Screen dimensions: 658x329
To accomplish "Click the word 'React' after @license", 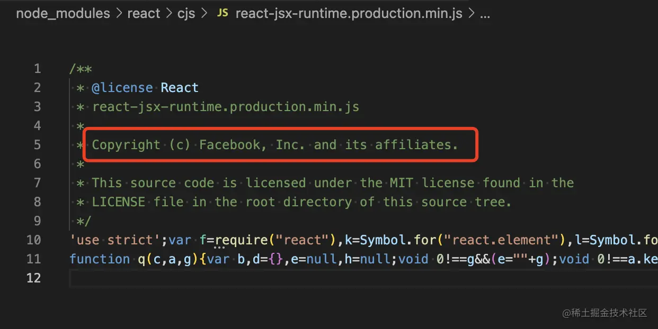I will click(180, 88).
